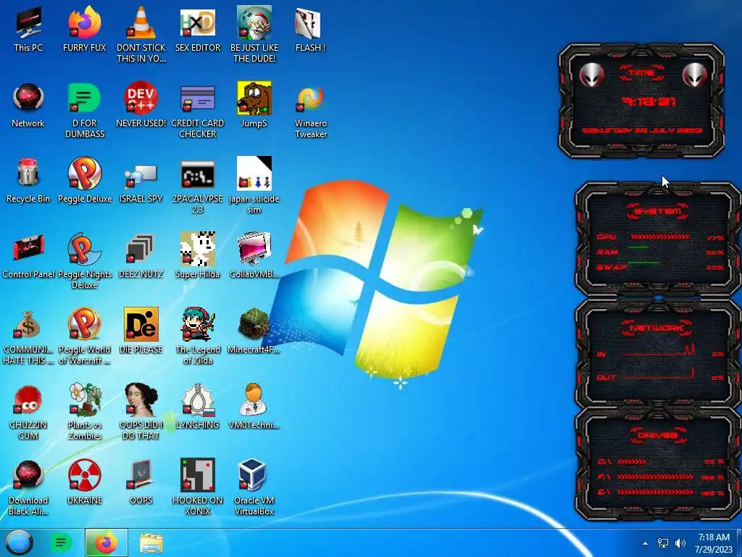Select the money bag COMMUNI... icon
Viewport: 742px width, 557px height.
tap(28, 325)
